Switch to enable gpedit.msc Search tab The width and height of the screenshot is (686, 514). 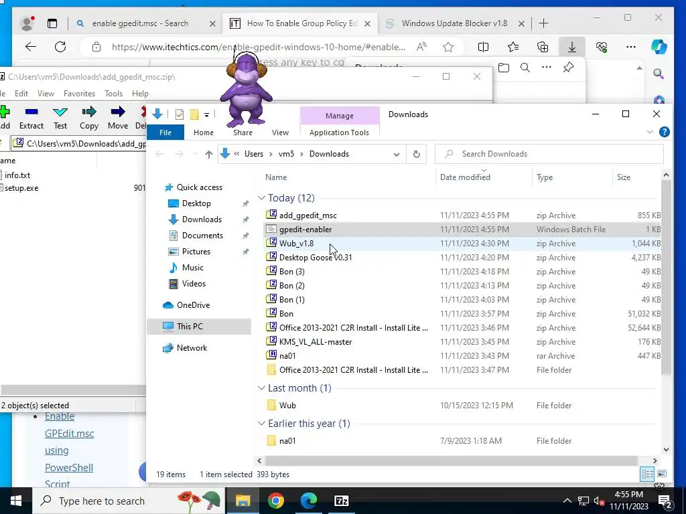pos(140,23)
